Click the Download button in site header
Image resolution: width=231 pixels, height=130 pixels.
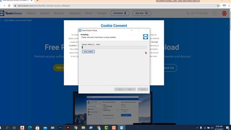[x=120, y=13]
